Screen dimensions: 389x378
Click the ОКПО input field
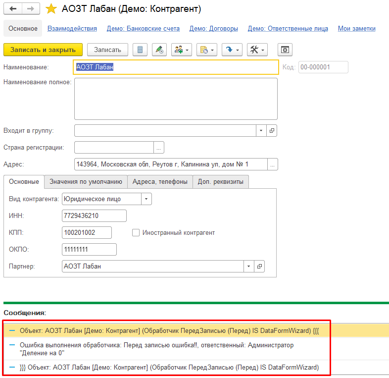coord(89,249)
